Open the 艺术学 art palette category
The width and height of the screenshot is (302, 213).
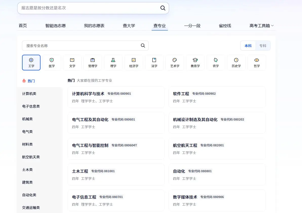tap(175, 63)
